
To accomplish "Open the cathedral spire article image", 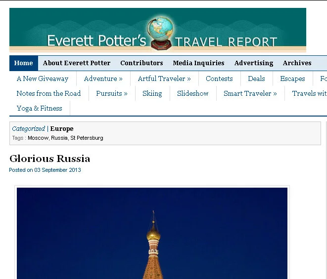I will pyautogui.click(x=152, y=233).
